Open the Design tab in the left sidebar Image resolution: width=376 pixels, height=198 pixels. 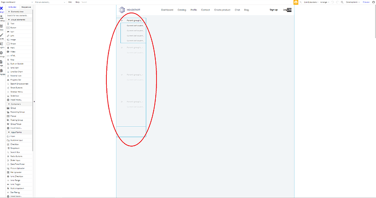(x=2, y=9)
